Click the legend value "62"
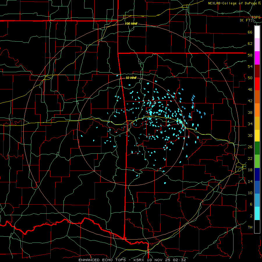The width and height of the screenshot is (262, 262). pos(250,44)
